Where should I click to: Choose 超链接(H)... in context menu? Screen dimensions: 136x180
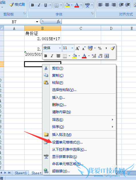[79, 171]
